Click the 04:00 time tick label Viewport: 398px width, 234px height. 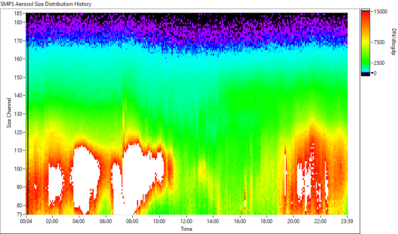79,221
